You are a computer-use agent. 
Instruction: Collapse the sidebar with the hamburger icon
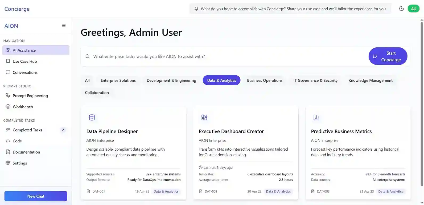click(64, 26)
